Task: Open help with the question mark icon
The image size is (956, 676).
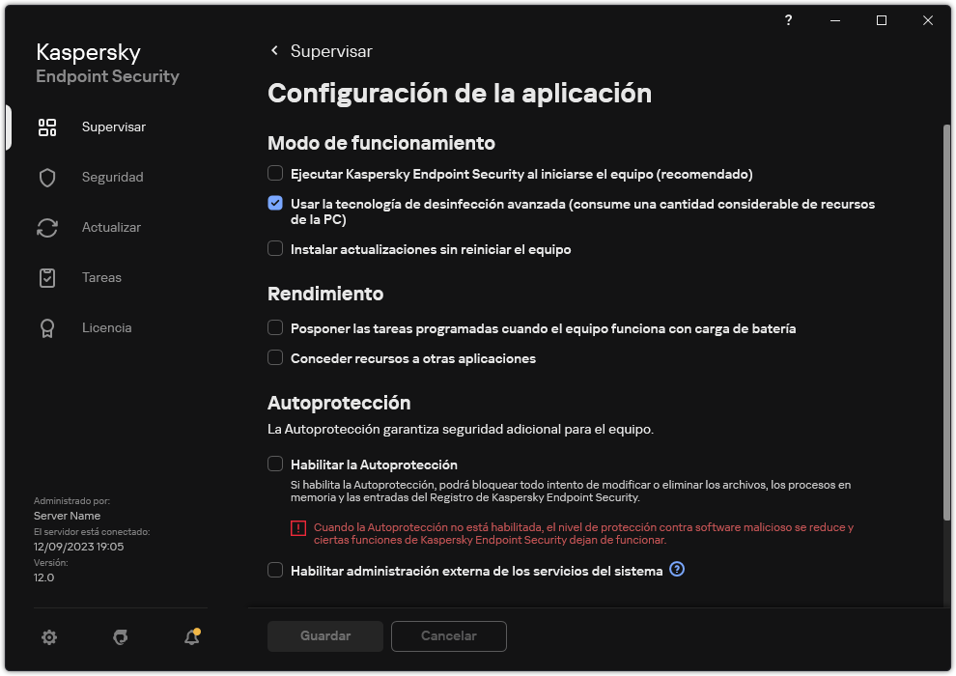Action: click(x=788, y=20)
